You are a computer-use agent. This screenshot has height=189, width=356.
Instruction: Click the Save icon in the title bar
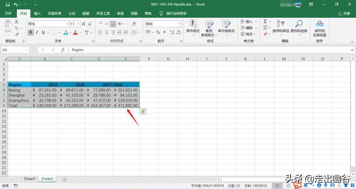tap(7, 4)
